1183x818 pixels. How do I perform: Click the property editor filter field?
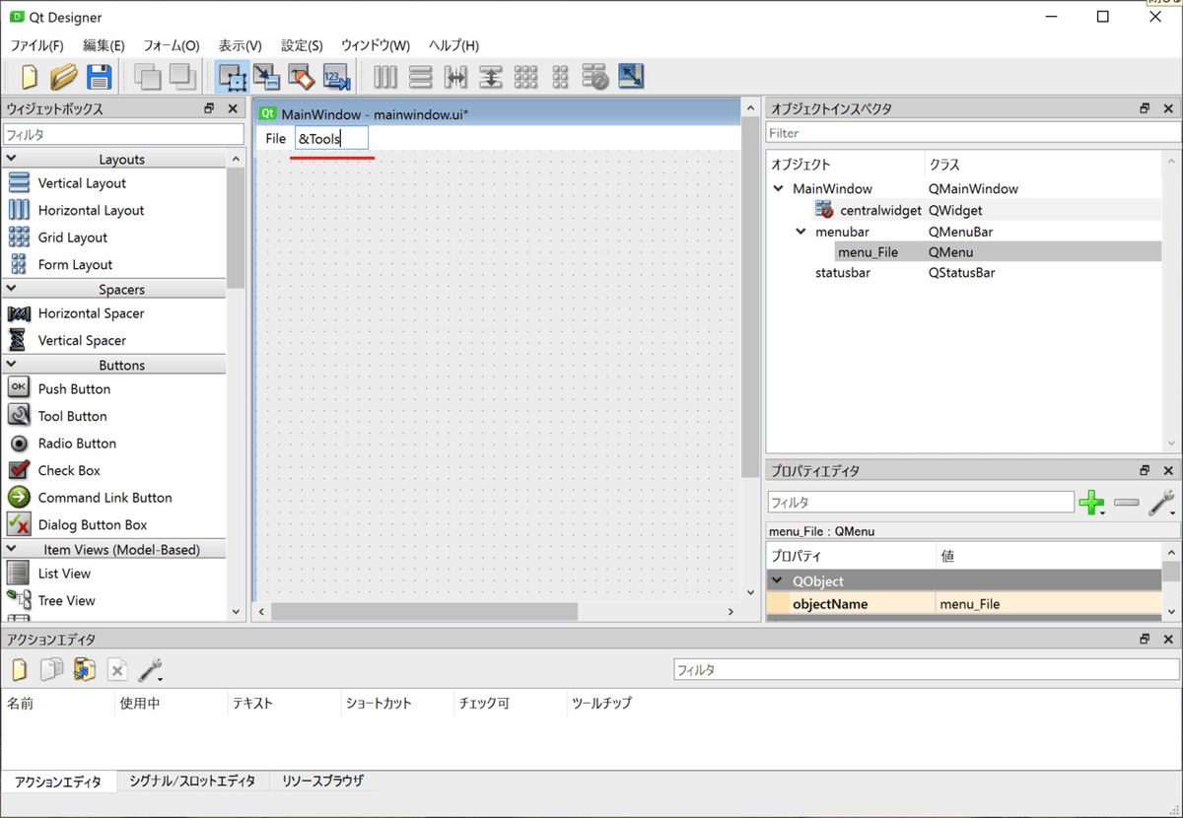921,503
